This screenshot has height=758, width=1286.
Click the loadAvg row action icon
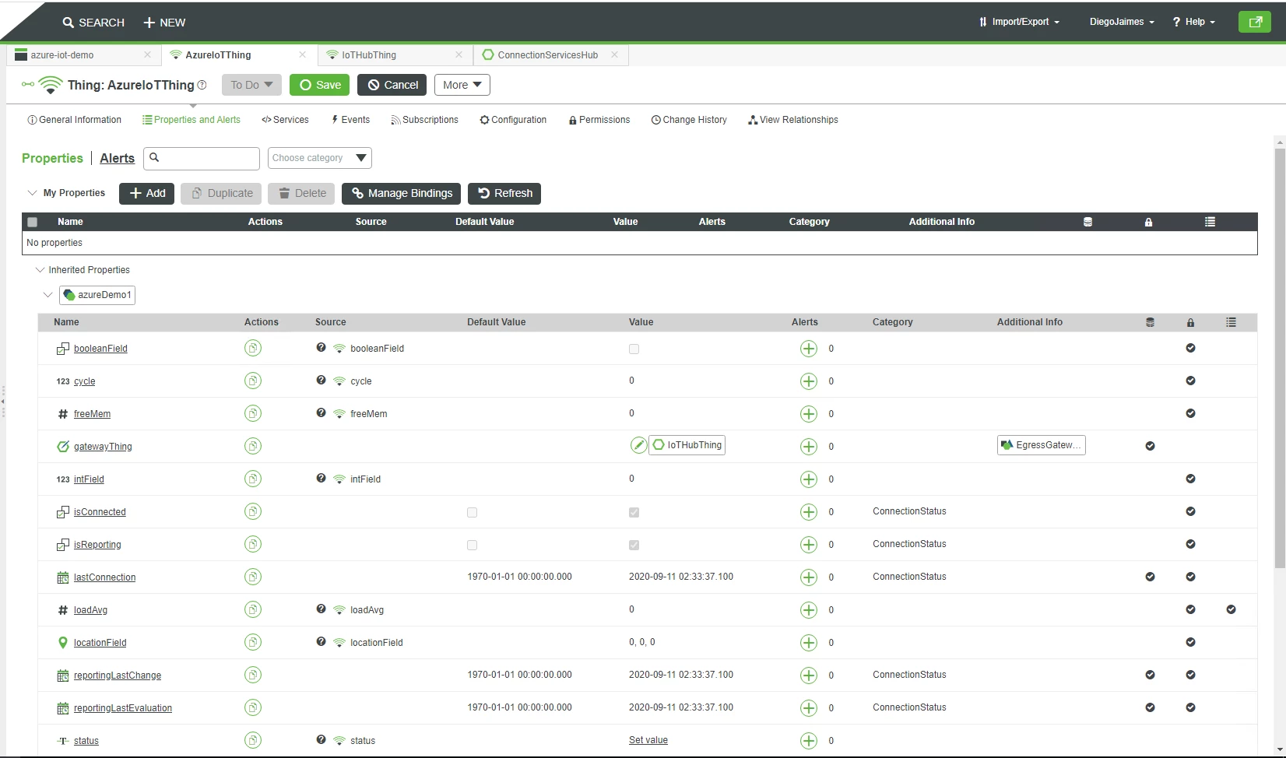pyautogui.click(x=253, y=609)
